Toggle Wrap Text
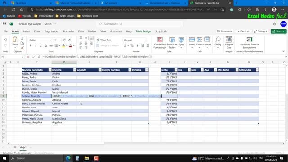Viewport: 288px width, 162px height. (104, 40)
